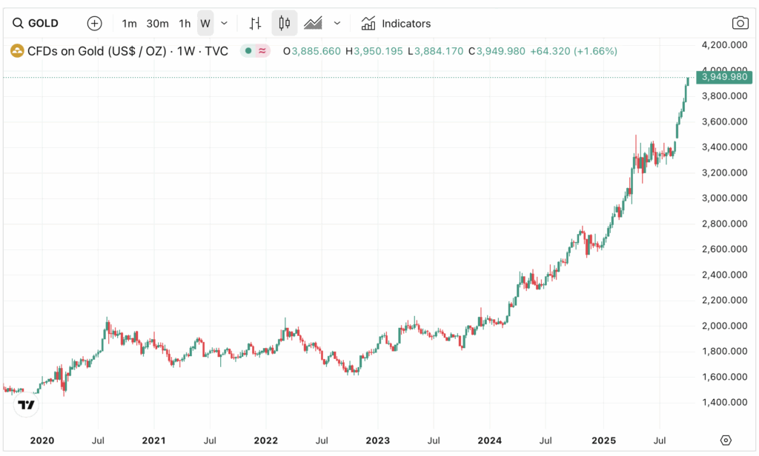Add a symbol with the plus icon
Screen dimensions: 759x456
pyautogui.click(x=95, y=23)
